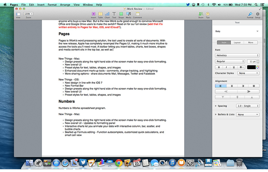Launch Safari from the Dock

pos(65,163)
